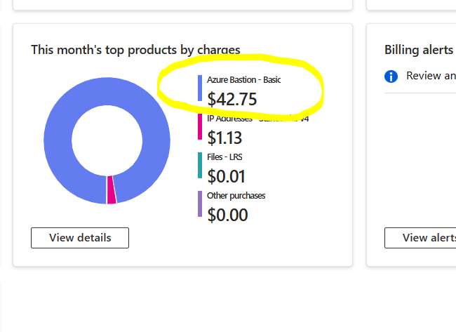Click the blue segment of the donut chart
This screenshot has height=332, width=456.
point(58,140)
